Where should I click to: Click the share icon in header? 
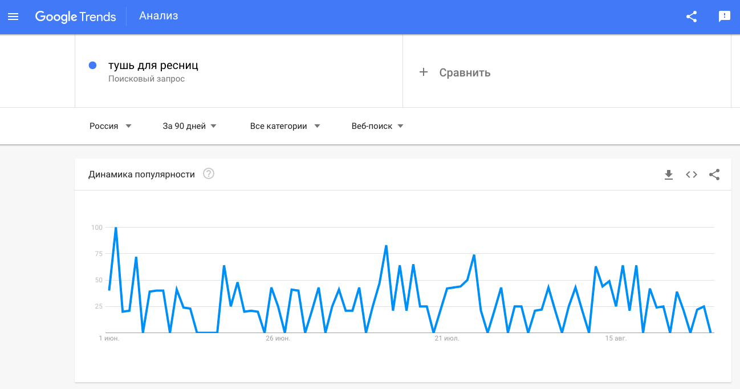[x=692, y=17]
